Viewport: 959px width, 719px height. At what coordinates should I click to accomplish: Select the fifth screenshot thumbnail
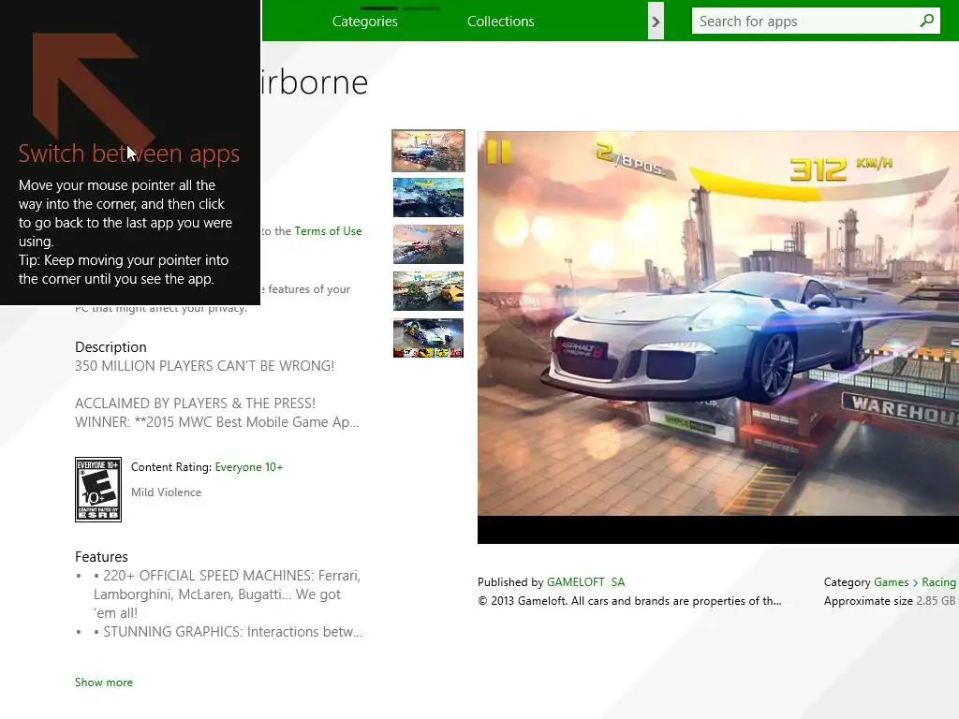[428, 337]
